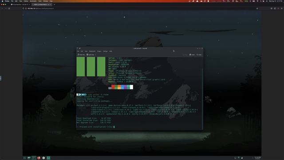Viewport: 284px width, 160px height.
Task: Open Konsole's Edit menu
Action: pos(82,52)
